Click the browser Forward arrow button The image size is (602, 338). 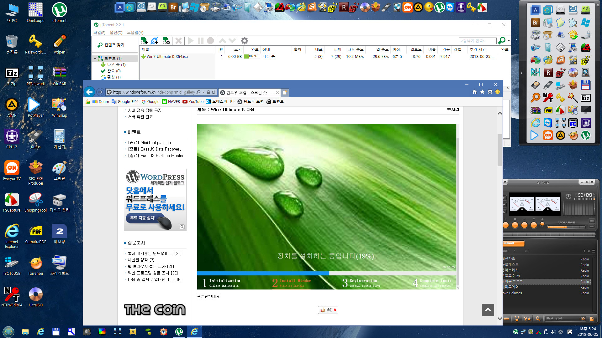pyautogui.click(x=100, y=92)
